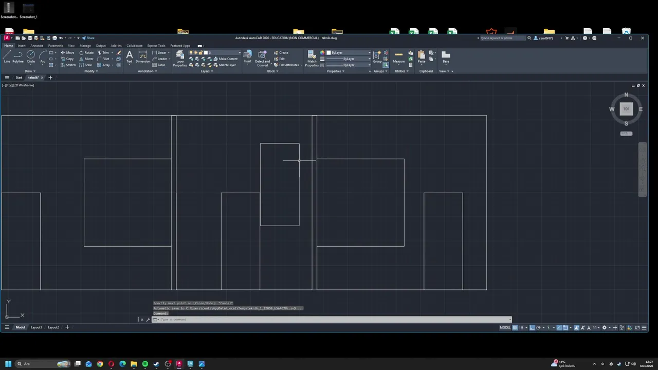Click the TOP face of ViewCube
This screenshot has width=658, height=370.
626,109
